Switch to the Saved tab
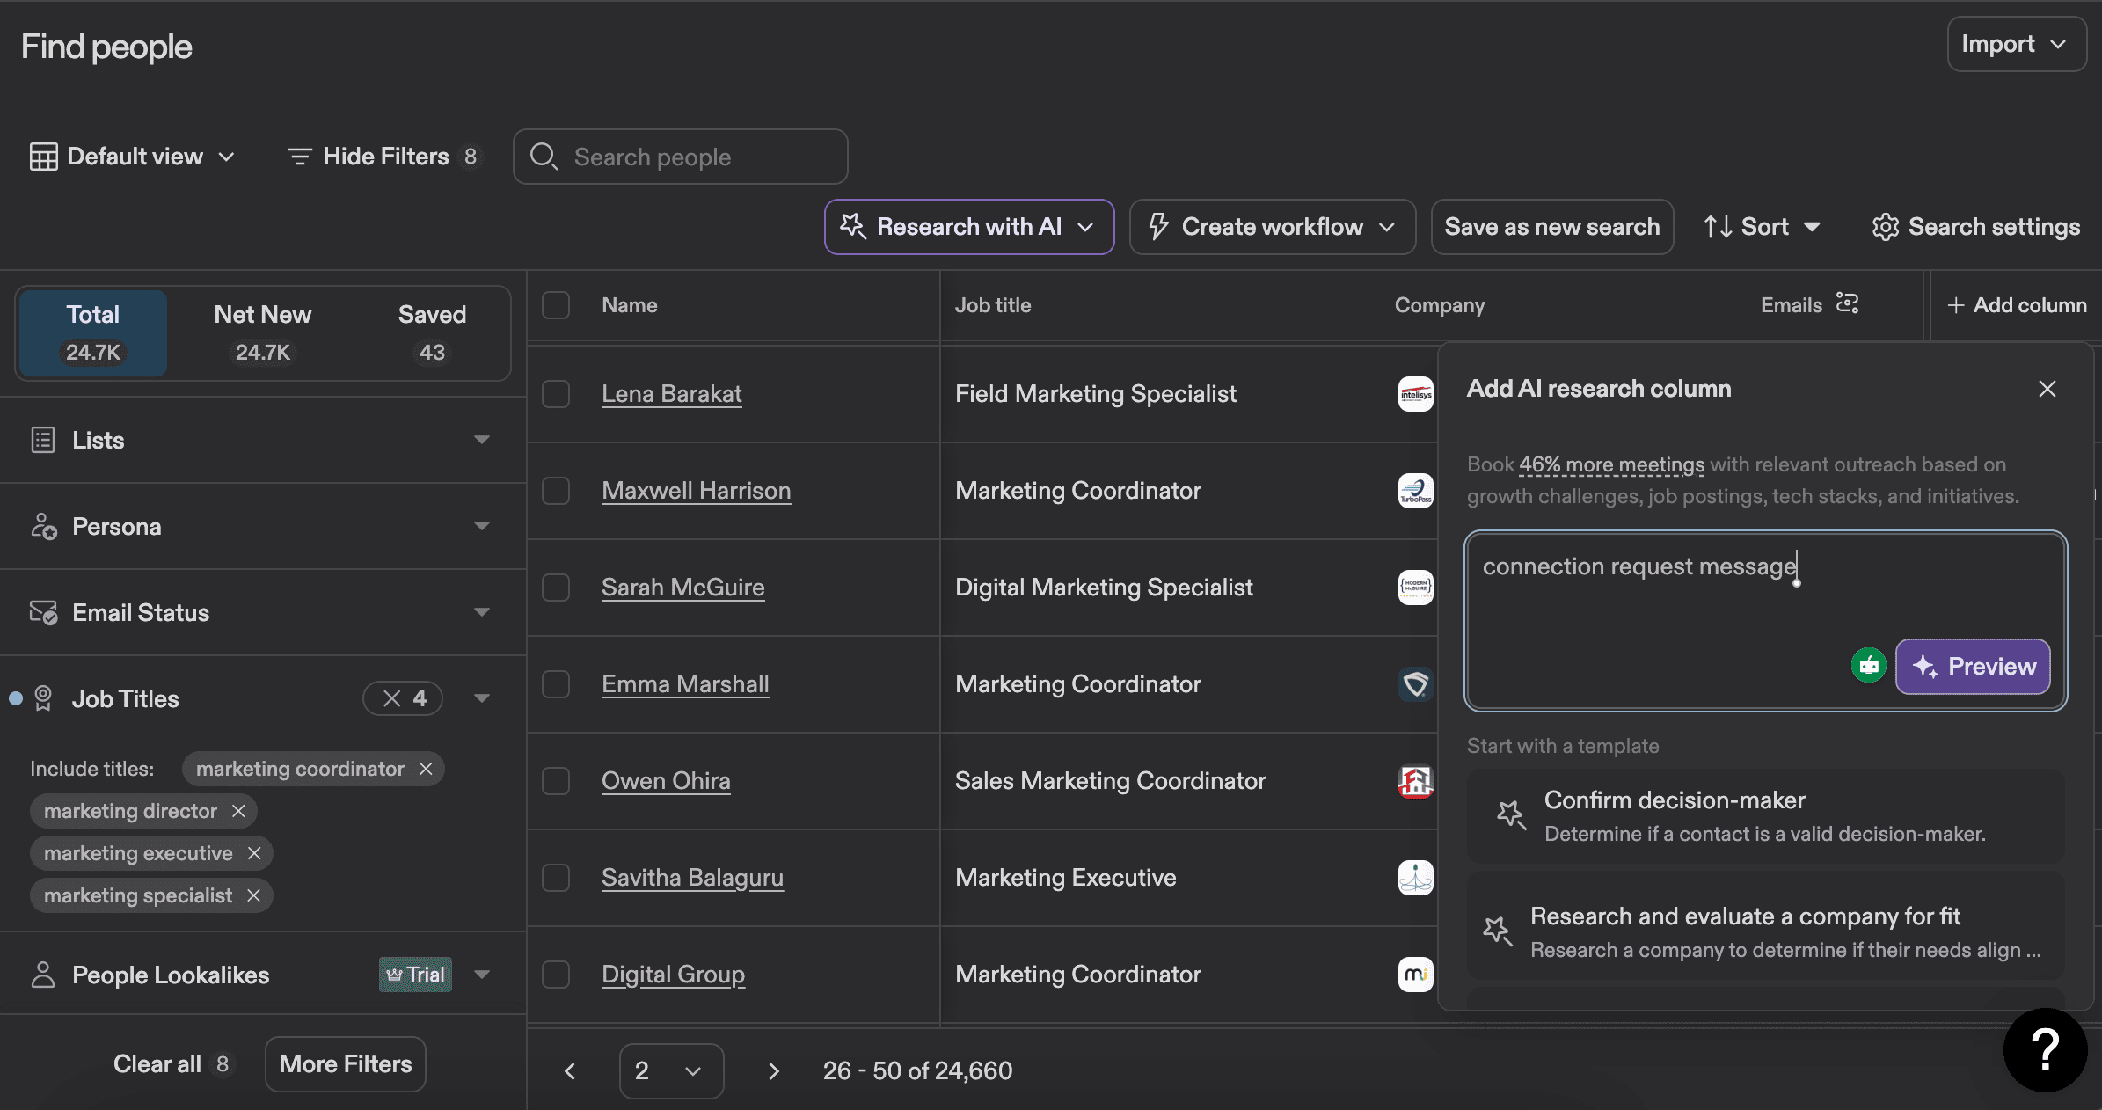2102x1110 pixels. click(432, 332)
